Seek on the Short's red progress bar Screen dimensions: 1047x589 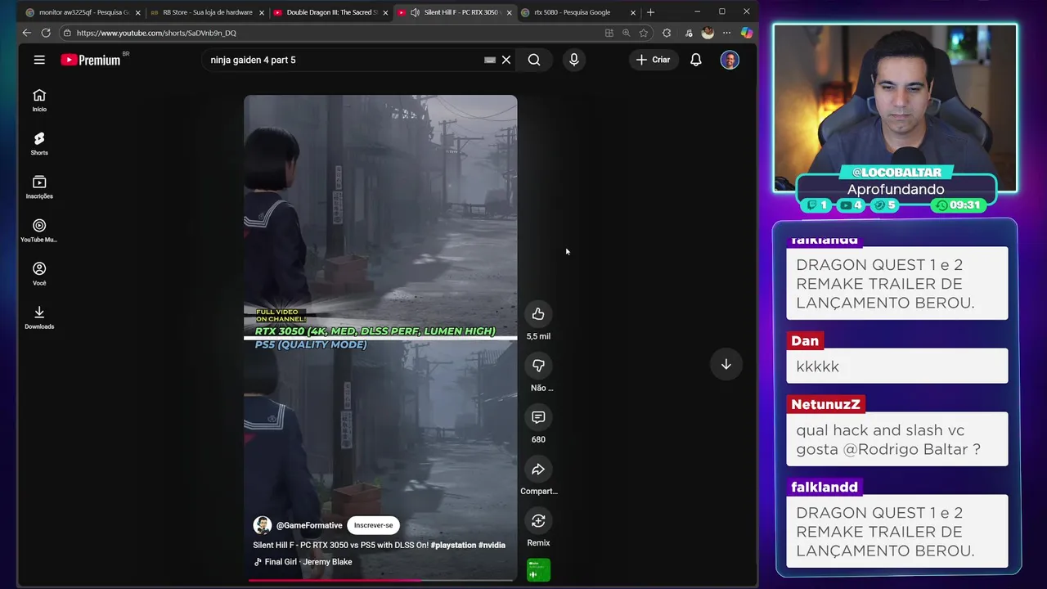coord(380,580)
